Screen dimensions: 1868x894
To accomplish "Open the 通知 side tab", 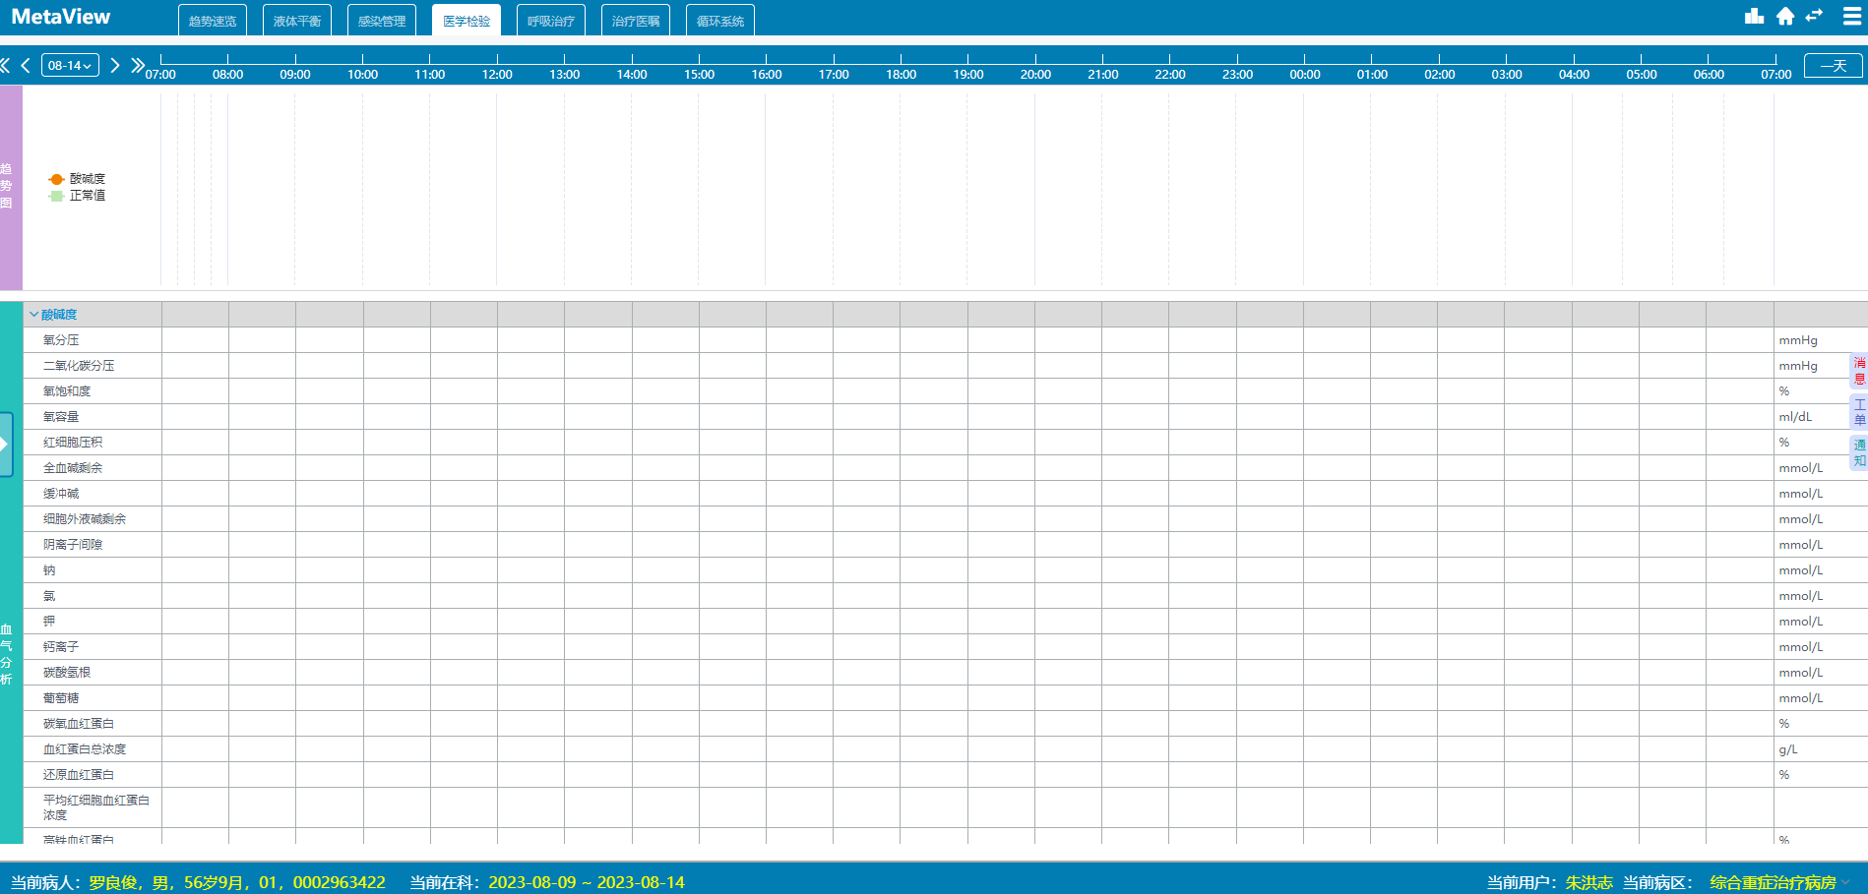I will click(1859, 452).
